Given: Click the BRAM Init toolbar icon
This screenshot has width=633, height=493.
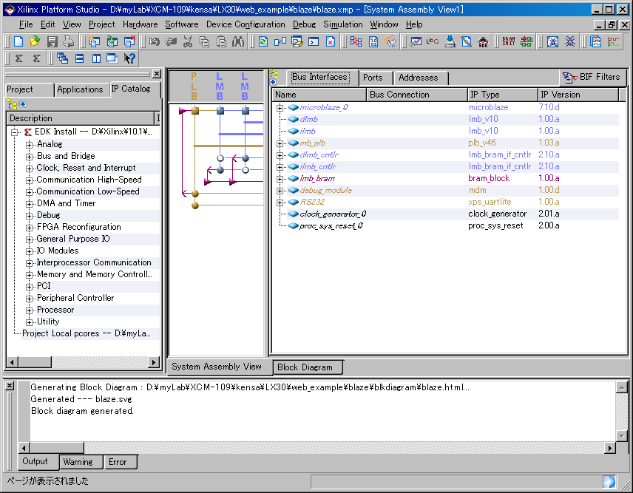Looking at the screenshot, I should coord(509,41).
